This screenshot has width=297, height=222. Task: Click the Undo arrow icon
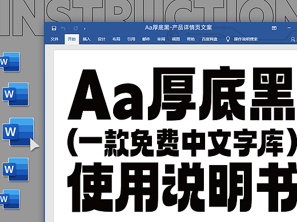click(x=63, y=28)
